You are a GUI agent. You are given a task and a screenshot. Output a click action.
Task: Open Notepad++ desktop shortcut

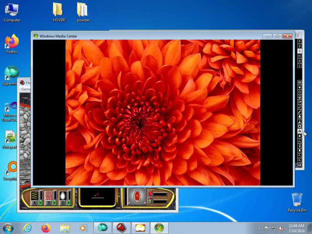(x=9, y=139)
